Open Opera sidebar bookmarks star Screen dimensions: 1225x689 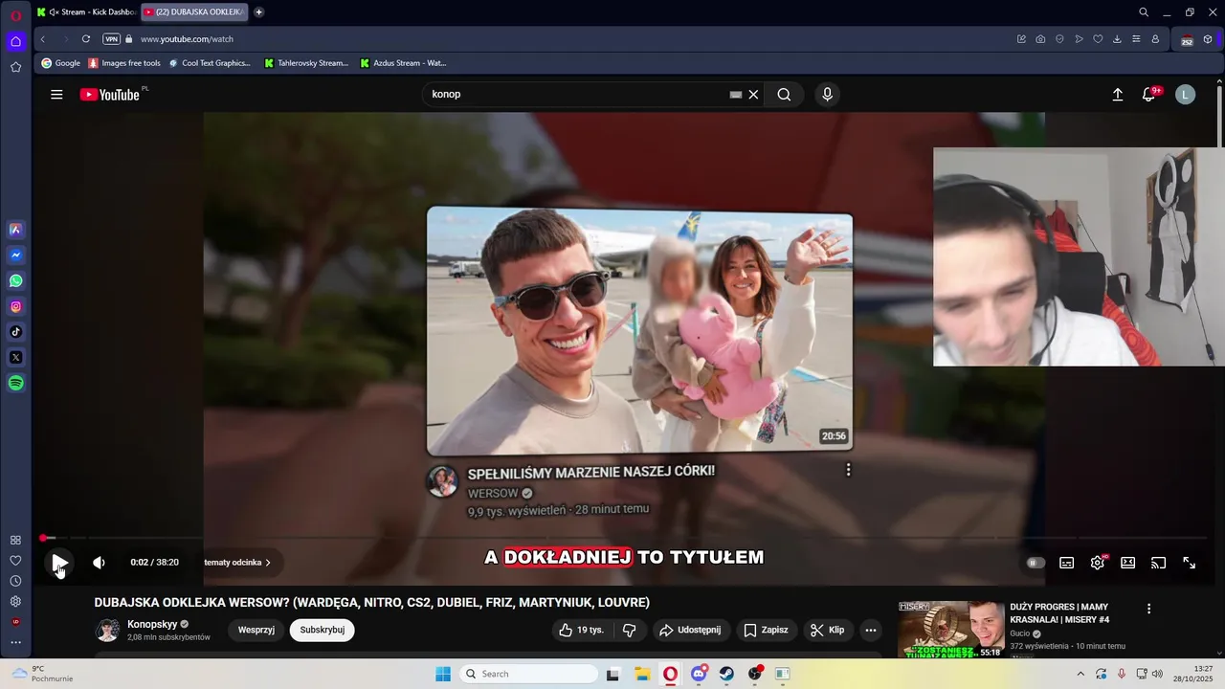click(x=15, y=67)
